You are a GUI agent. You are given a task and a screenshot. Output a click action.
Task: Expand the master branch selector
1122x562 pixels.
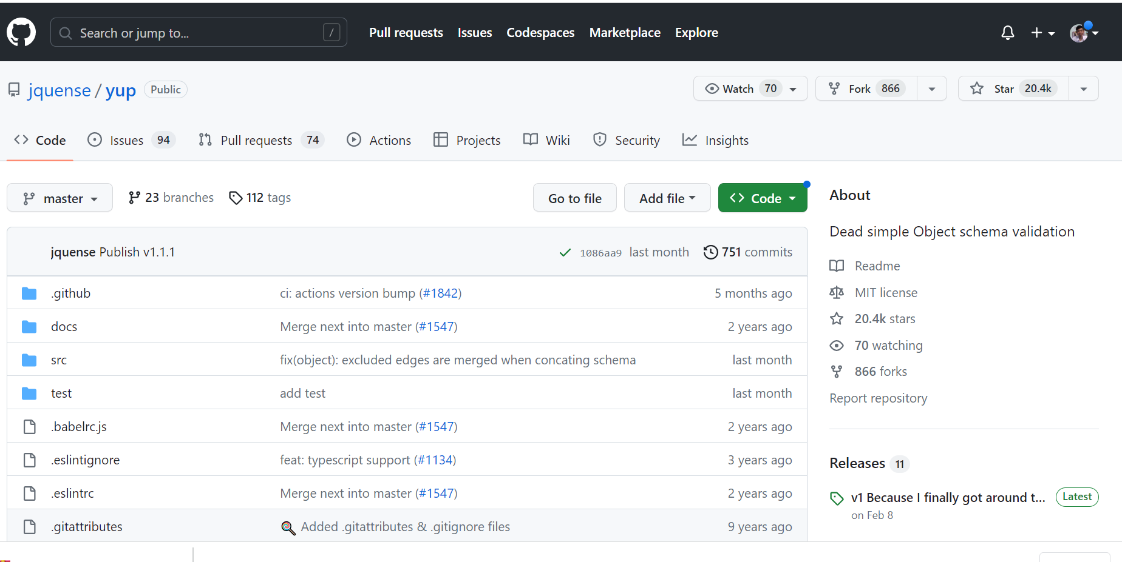(x=59, y=198)
